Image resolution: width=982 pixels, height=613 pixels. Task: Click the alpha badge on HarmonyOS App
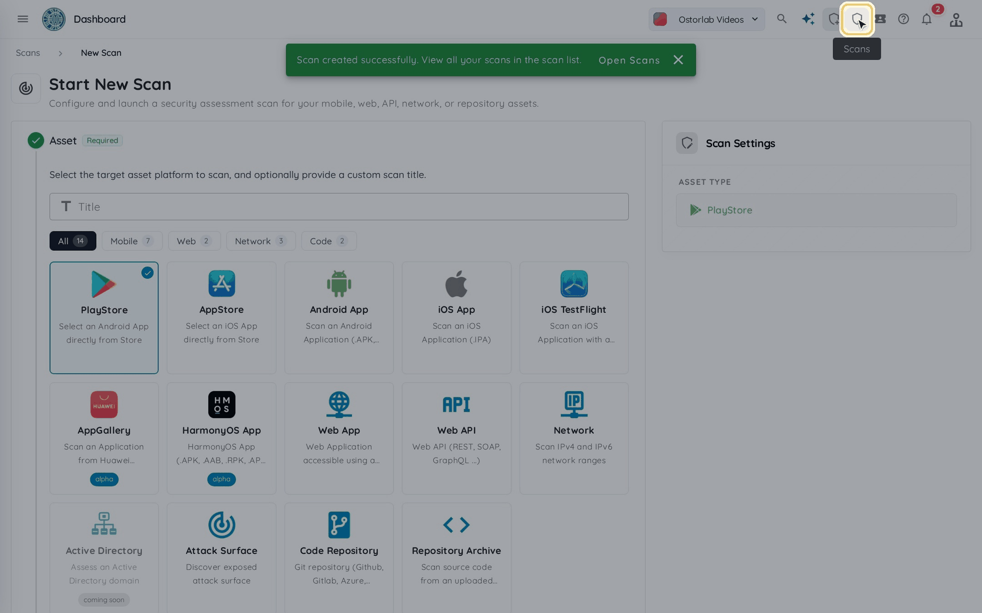click(x=221, y=479)
